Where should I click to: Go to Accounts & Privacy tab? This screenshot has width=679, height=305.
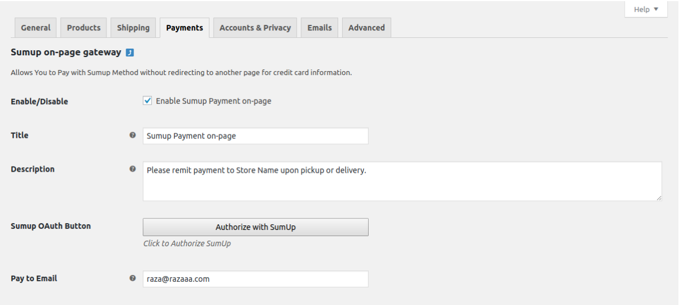[x=255, y=28]
